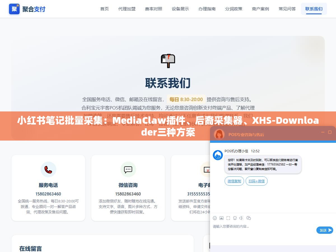The width and height of the screenshot is (336, 252).
Task: Click the 微信咨询 card description text
Action: tap(128, 206)
